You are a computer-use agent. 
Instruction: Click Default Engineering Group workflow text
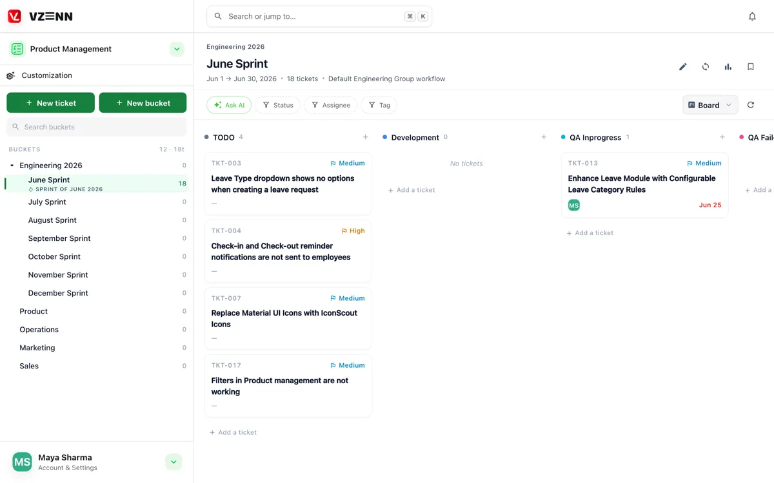(387, 79)
